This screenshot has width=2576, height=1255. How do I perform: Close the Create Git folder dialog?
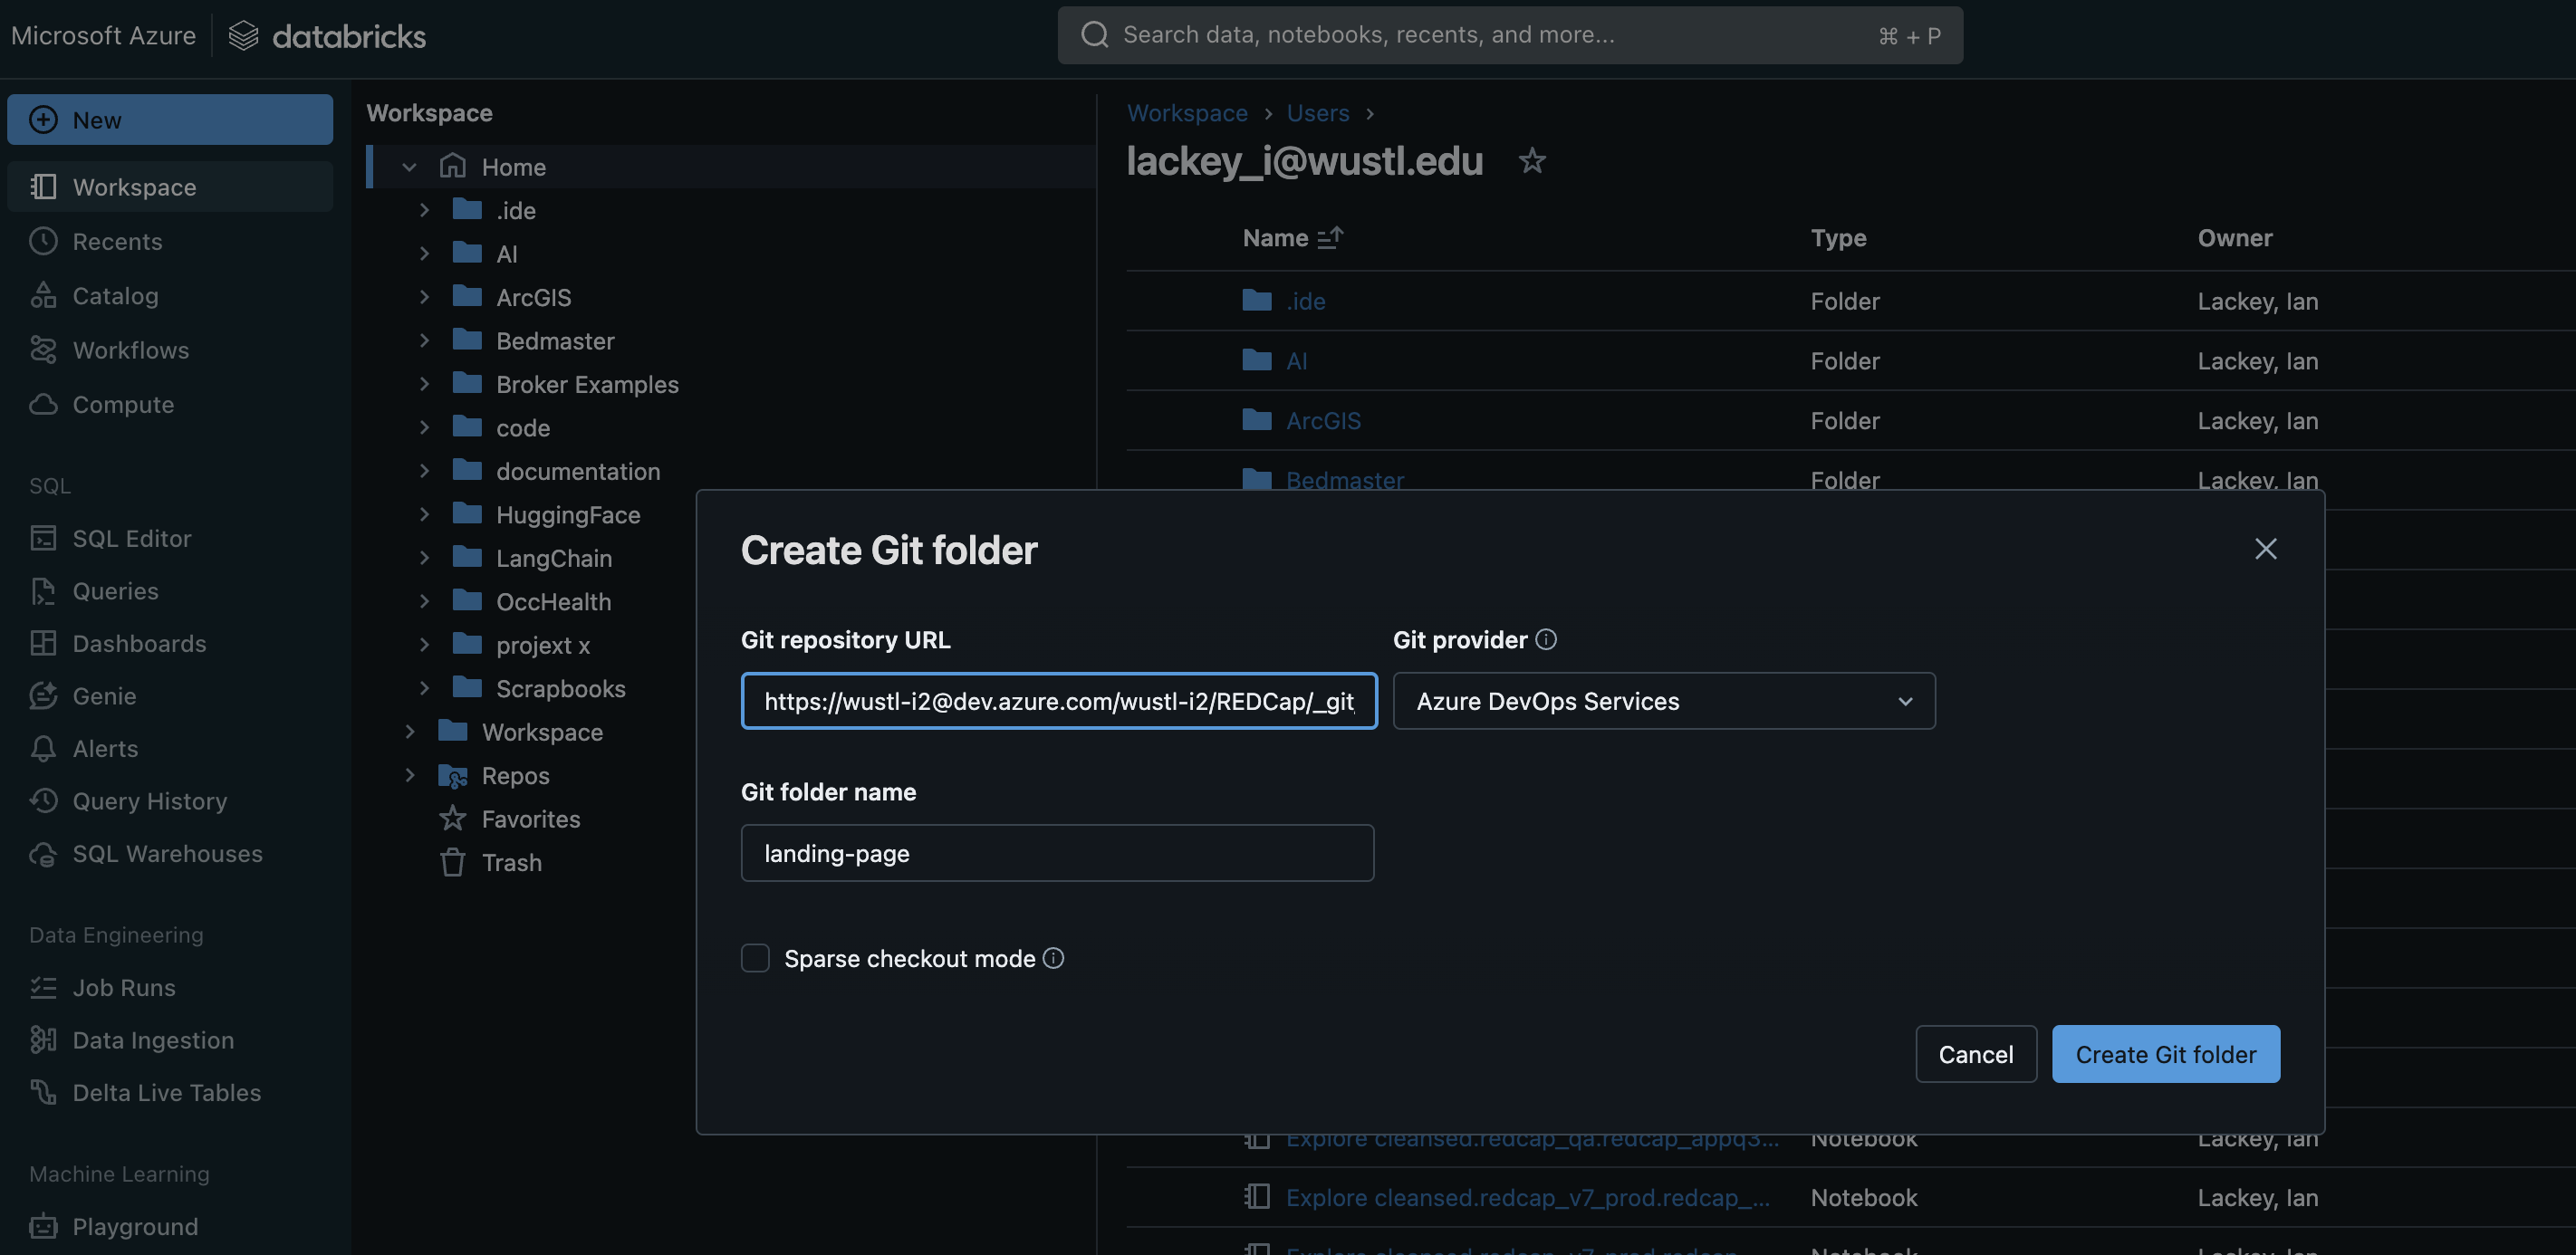(2265, 549)
